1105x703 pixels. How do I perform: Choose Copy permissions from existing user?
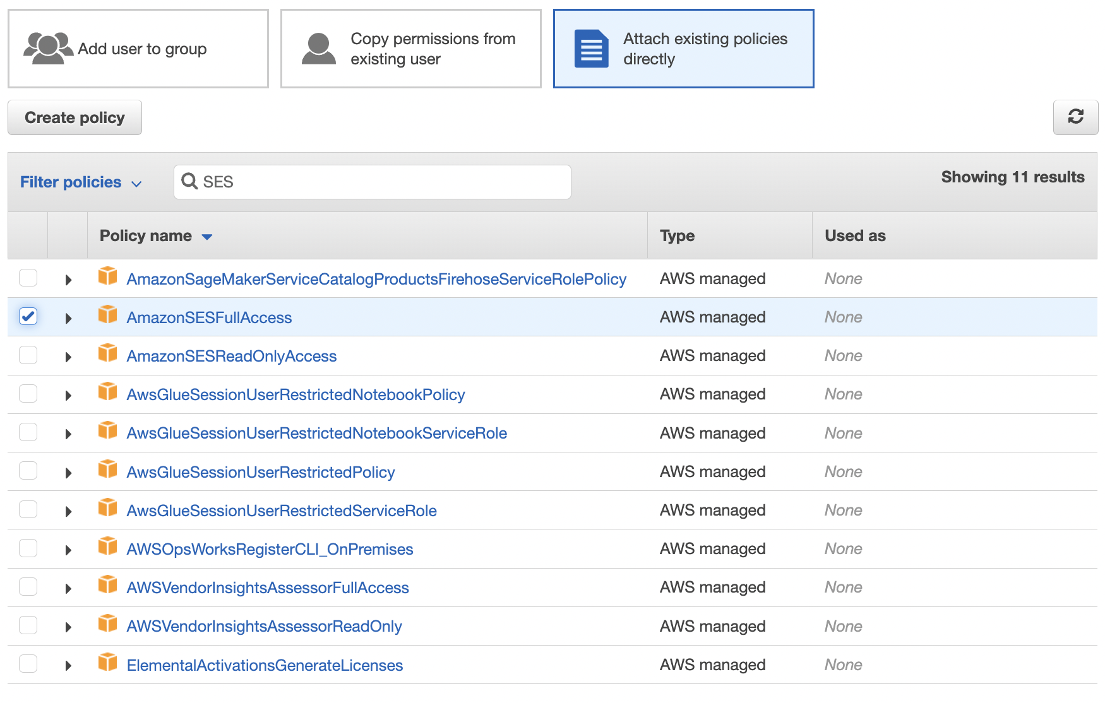(411, 49)
